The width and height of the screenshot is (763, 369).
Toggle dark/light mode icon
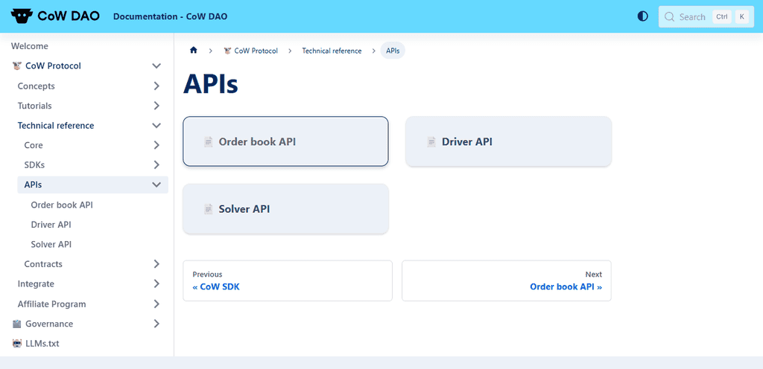point(643,16)
